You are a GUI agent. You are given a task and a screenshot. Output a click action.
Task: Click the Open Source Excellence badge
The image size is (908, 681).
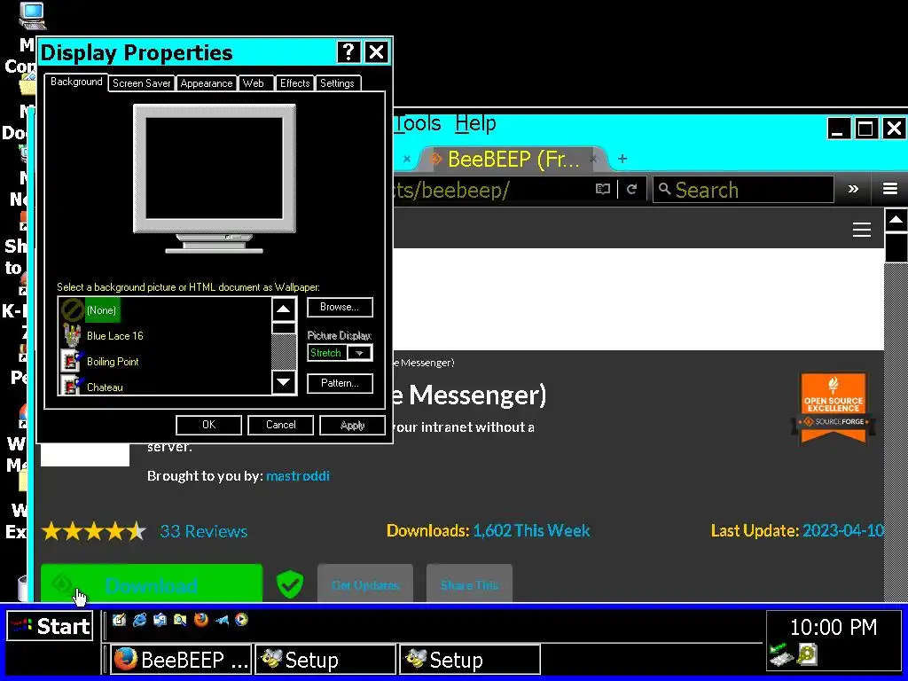tap(834, 409)
